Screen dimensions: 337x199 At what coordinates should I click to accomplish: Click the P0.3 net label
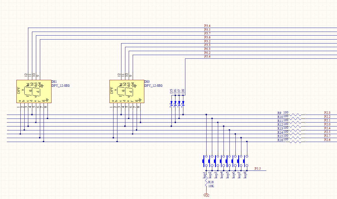pyautogui.click(x=207, y=49)
